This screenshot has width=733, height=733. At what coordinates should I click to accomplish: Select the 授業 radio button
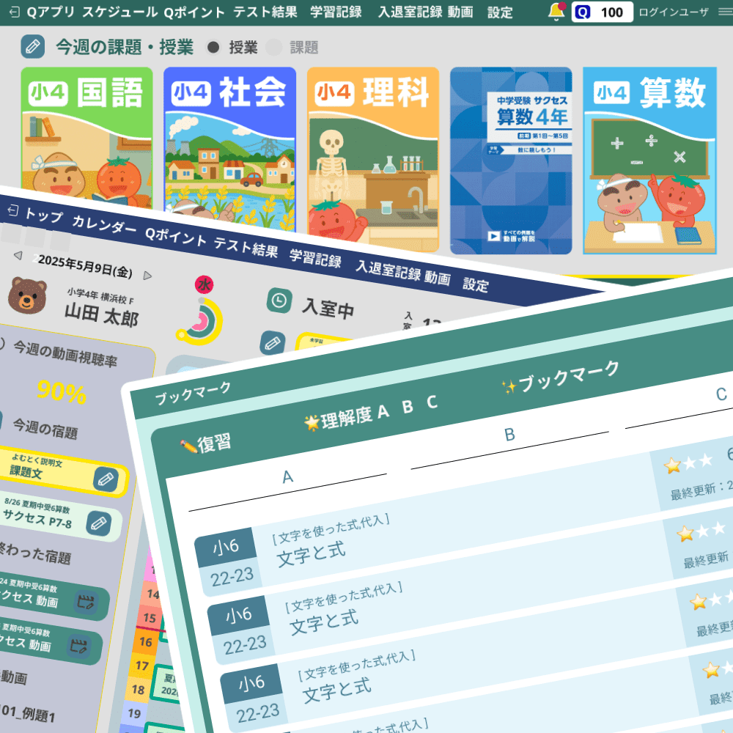point(213,48)
